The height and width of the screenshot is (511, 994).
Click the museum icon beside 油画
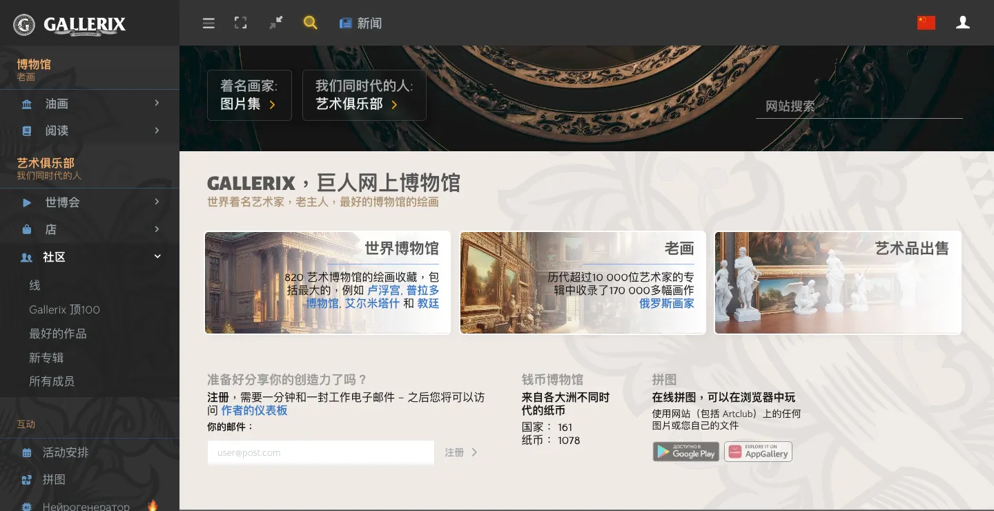tap(27, 104)
